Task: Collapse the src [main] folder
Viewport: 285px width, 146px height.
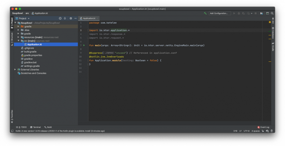Action: click(x=18, y=41)
